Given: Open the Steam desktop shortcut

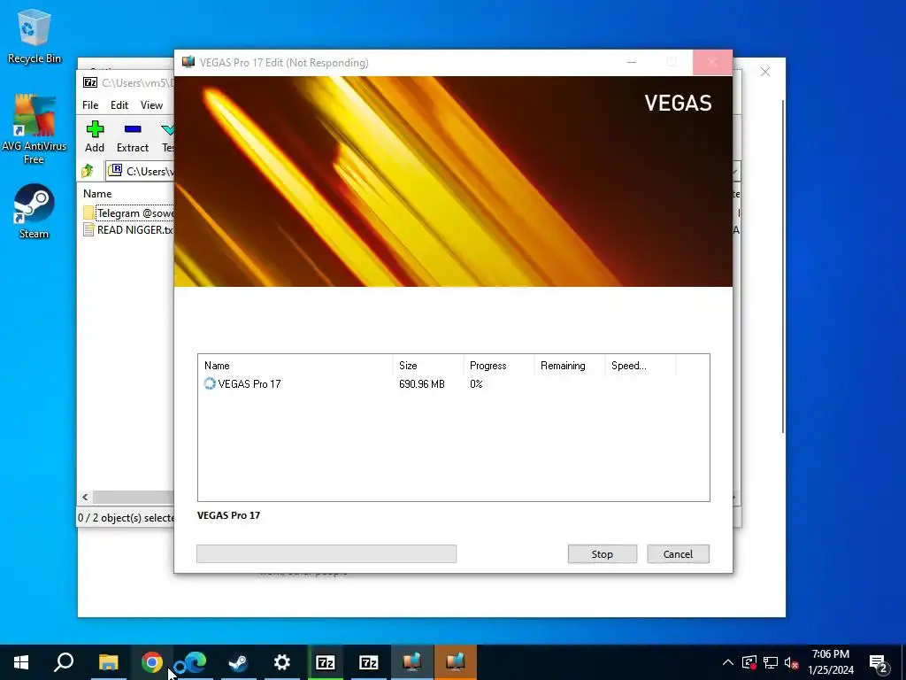Looking at the screenshot, I should 35,211.
